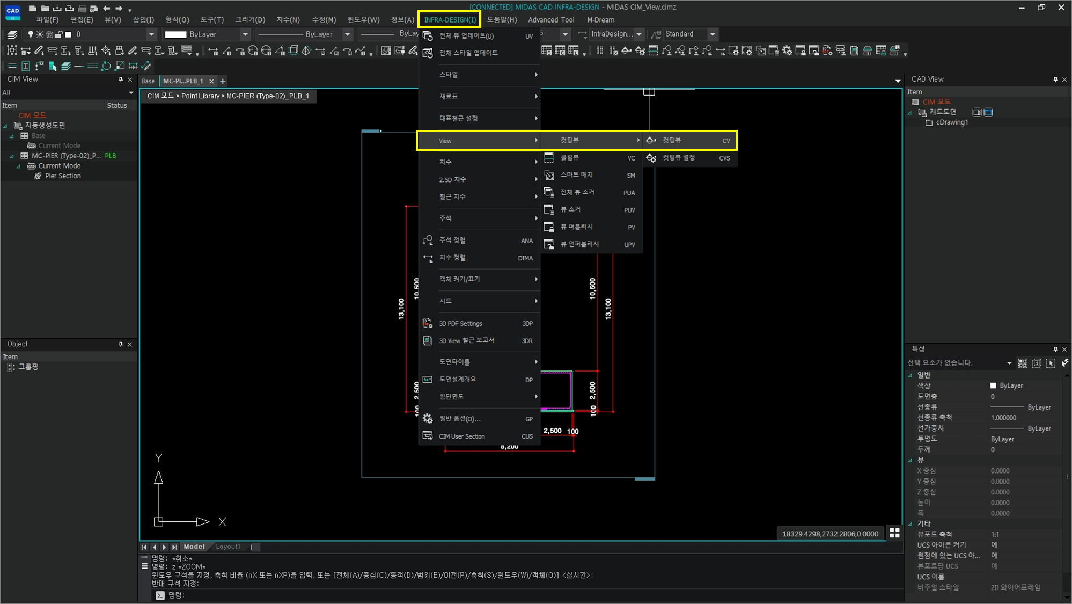Close the MC-PI...PLB_1 tab
Screen dimensions: 1072x604
(x=211, y=81)
